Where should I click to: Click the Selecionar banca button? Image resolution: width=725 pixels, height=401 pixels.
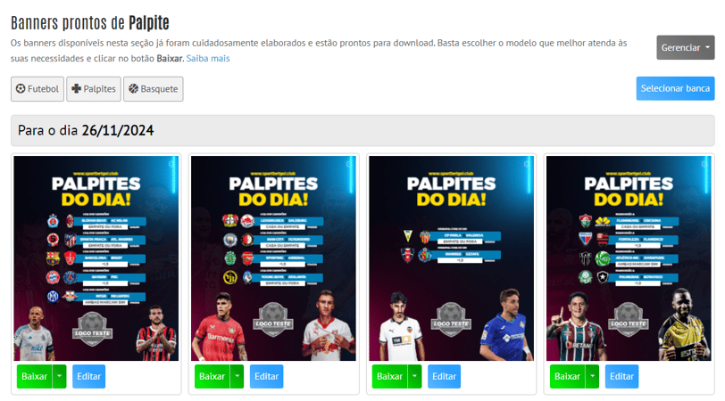click(x=675, y=88)
